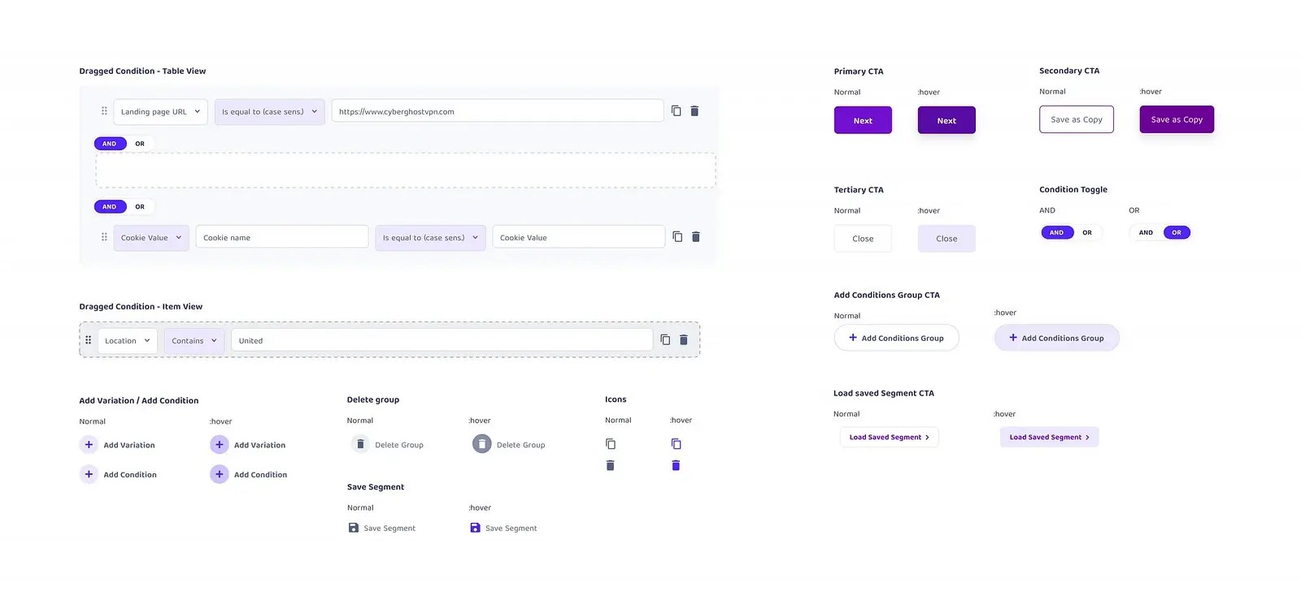Click hover-state Add Conditions Group button
Image resolution: width=1301 pixels, height=600 pixels.
pyautogui.click(x=1056, y=338)
